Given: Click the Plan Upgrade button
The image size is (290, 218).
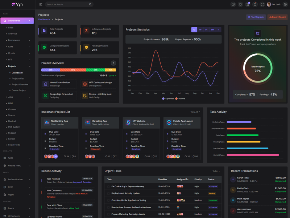Looking at the screenshot, I should (256, 17).
